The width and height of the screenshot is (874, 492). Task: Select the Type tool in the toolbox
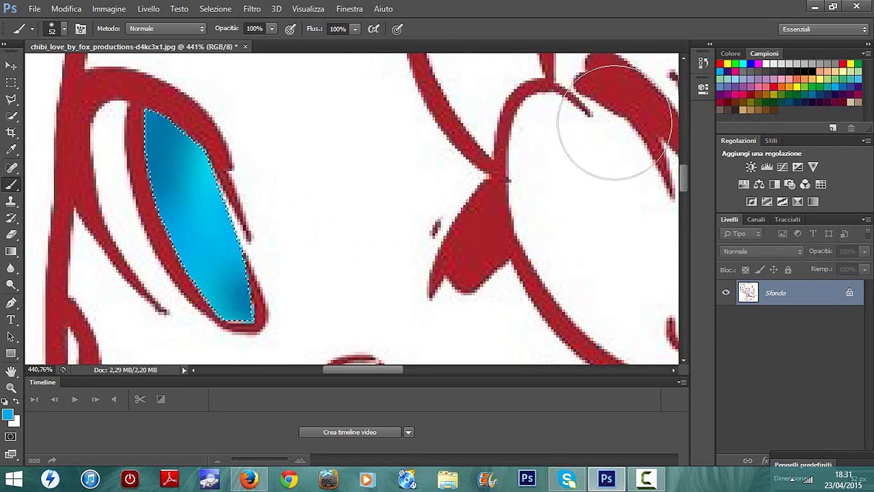point(11,320)
